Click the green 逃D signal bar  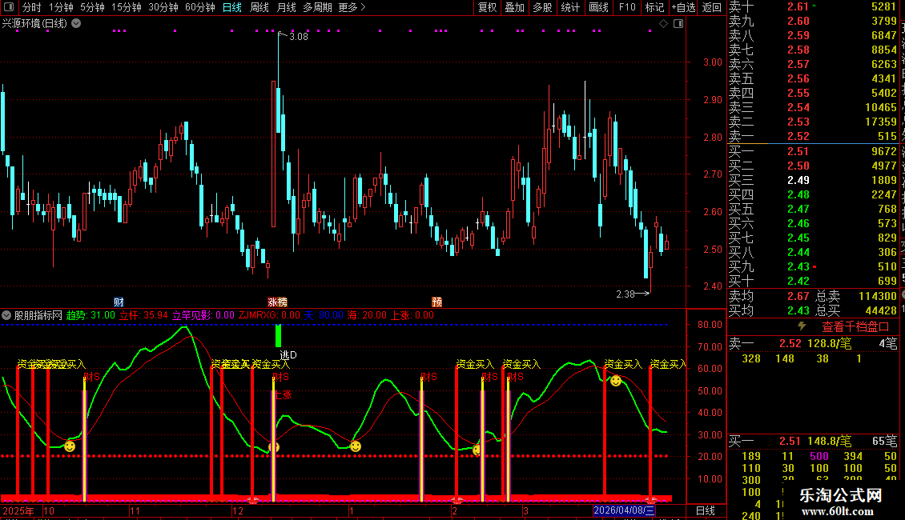(278, 336)
